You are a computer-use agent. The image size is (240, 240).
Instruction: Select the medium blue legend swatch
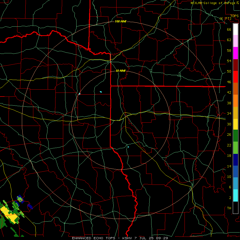235,171
